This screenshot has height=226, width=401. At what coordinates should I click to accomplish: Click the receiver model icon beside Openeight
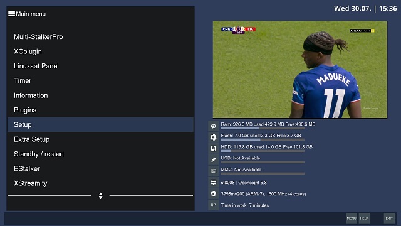[213, 183]
